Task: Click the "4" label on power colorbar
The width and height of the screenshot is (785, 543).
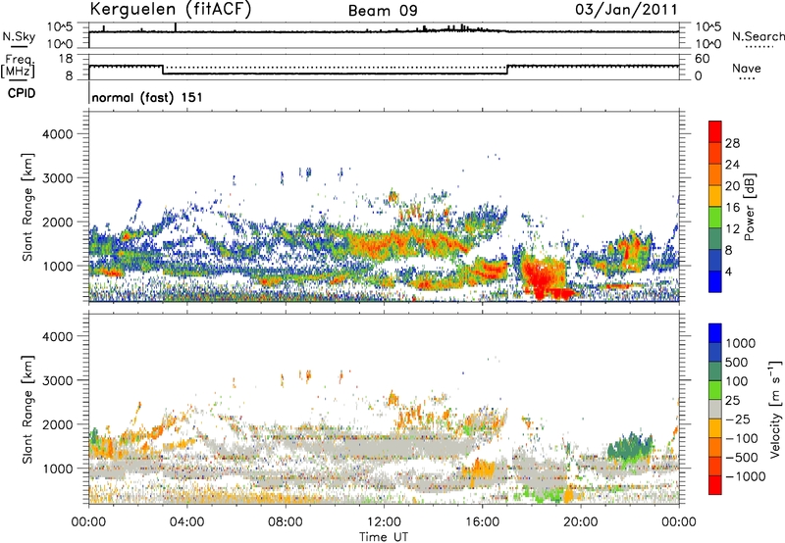Action: point(728,272)
